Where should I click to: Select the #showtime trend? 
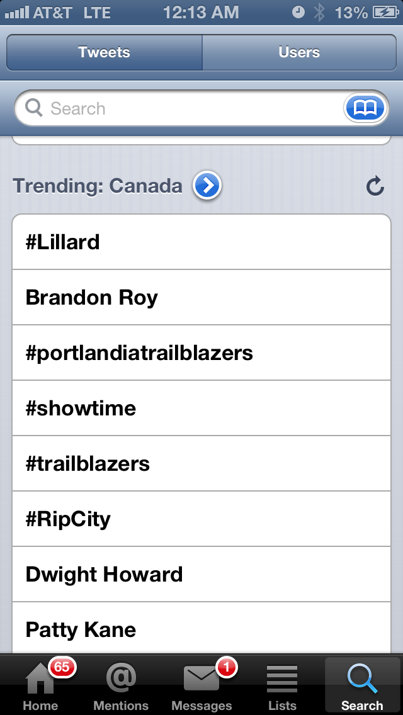click(201, 408)
